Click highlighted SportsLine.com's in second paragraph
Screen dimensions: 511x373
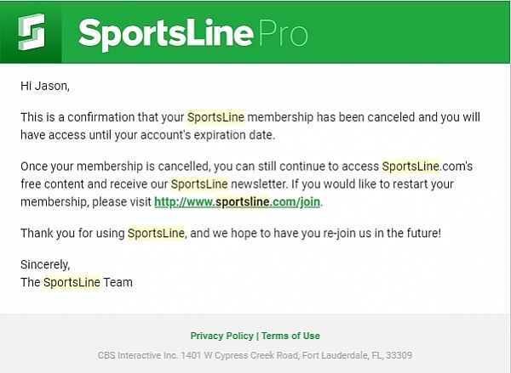[428, 167]
